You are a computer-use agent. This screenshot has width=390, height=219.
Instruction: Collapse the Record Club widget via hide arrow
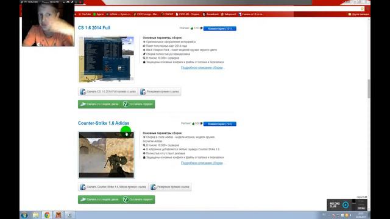pyautogui.click(x=361, y=197)
